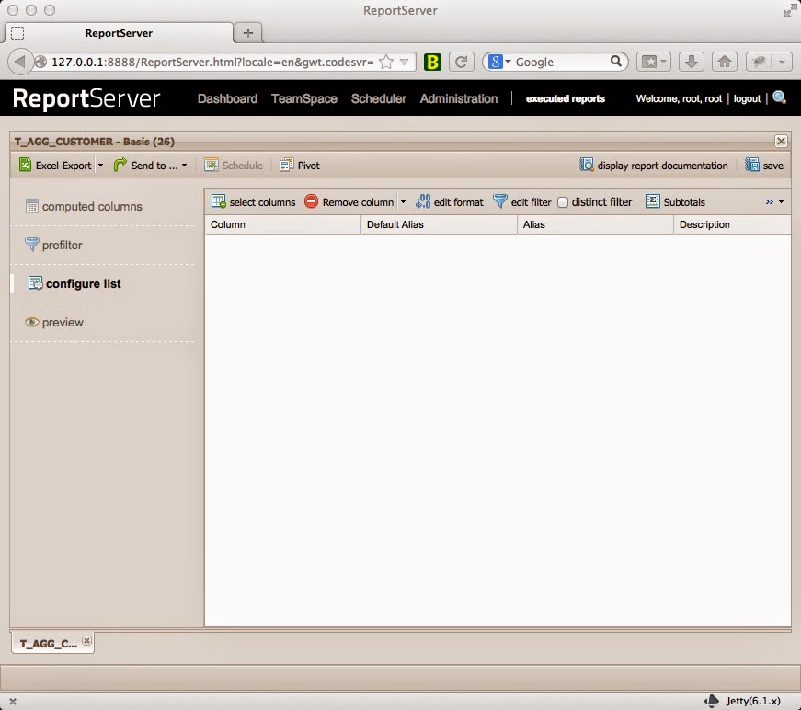The width and height of the screenshot is (801, 710).
Task: Click the prefilter funnel icon
Action: click(31, 244)
